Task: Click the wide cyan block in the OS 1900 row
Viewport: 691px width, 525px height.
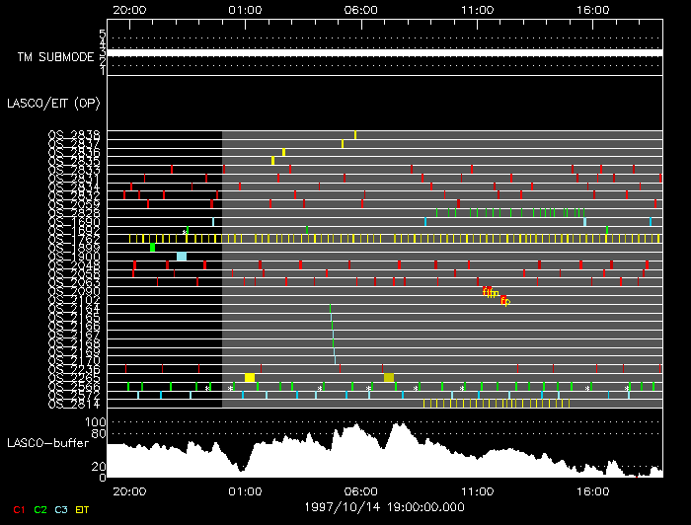Action: [182, 257]
